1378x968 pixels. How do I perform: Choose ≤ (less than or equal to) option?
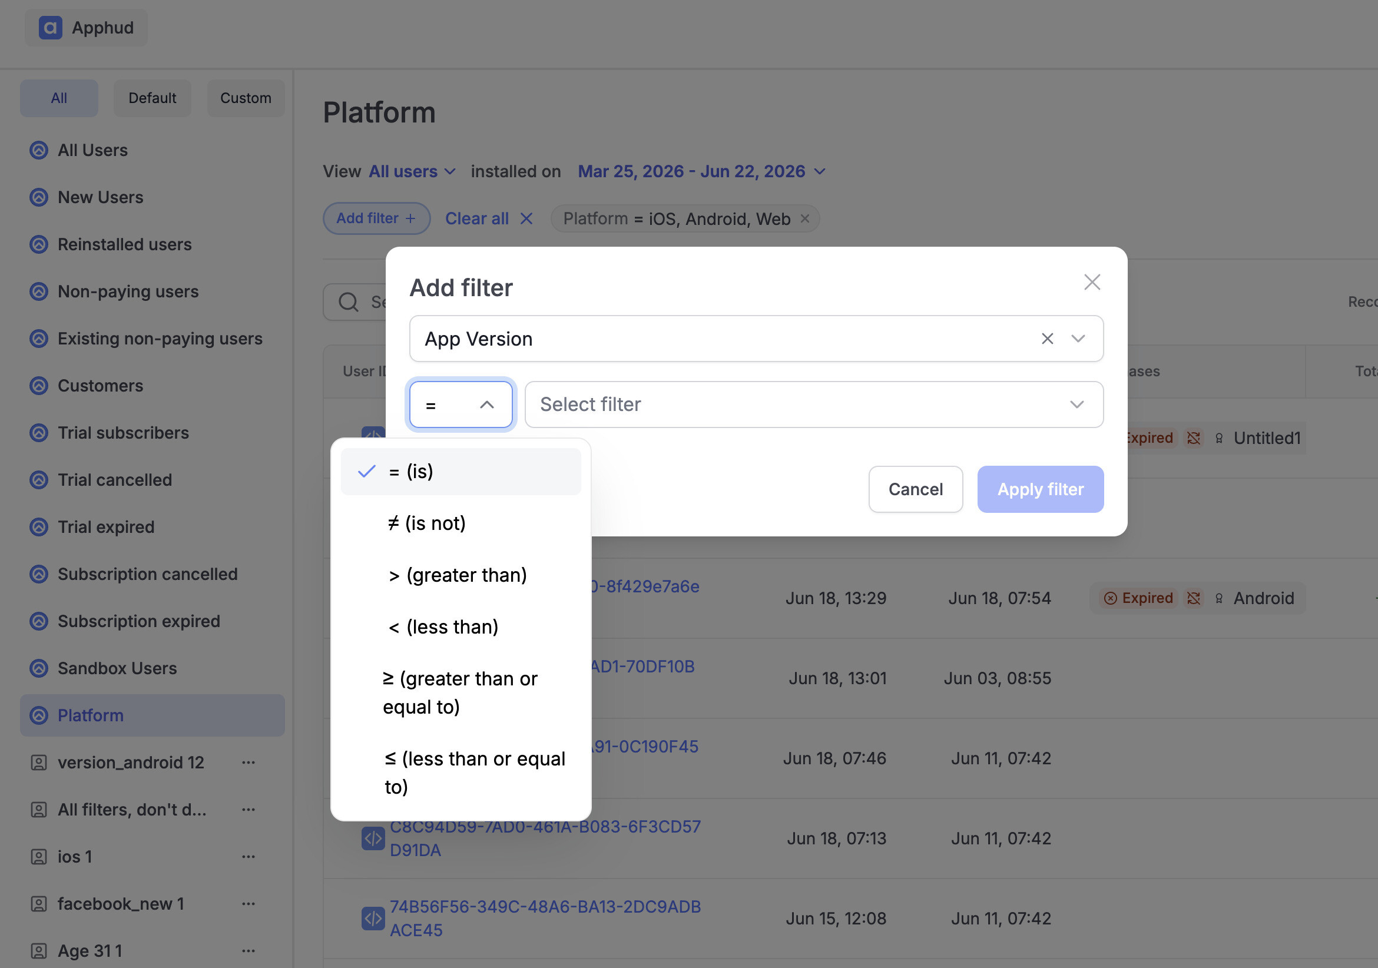pos(461,773)
